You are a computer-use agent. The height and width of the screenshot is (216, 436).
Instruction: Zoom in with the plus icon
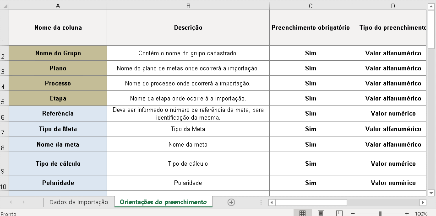click(x=407, y=214)
